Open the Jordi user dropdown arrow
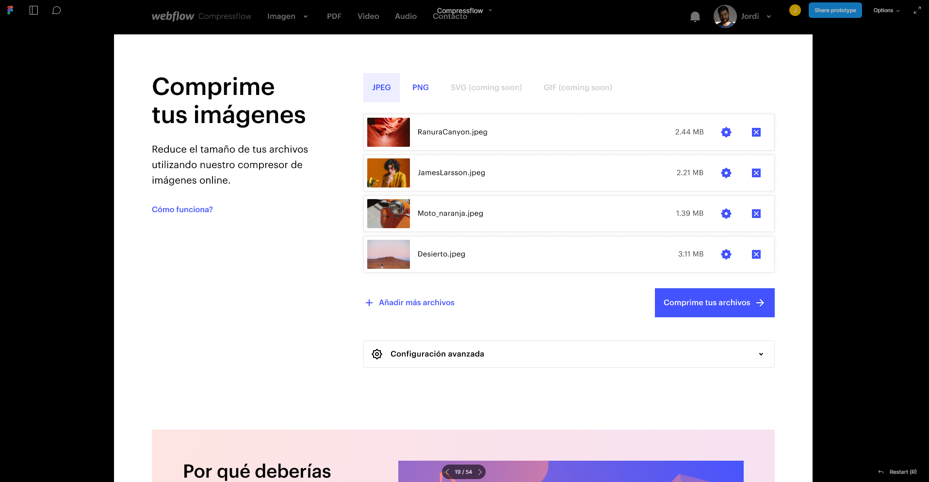This screenshot has width=929, height=482. [x=769, y=17]
